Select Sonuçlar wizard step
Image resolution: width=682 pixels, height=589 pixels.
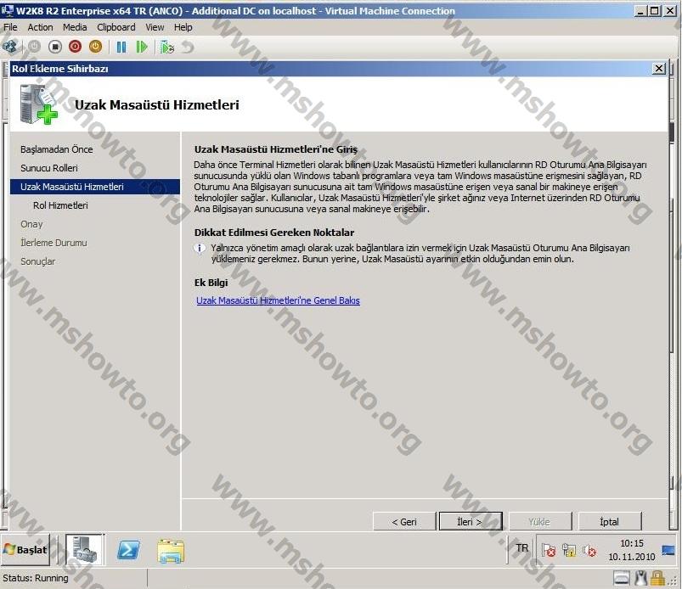pos(38,261)
